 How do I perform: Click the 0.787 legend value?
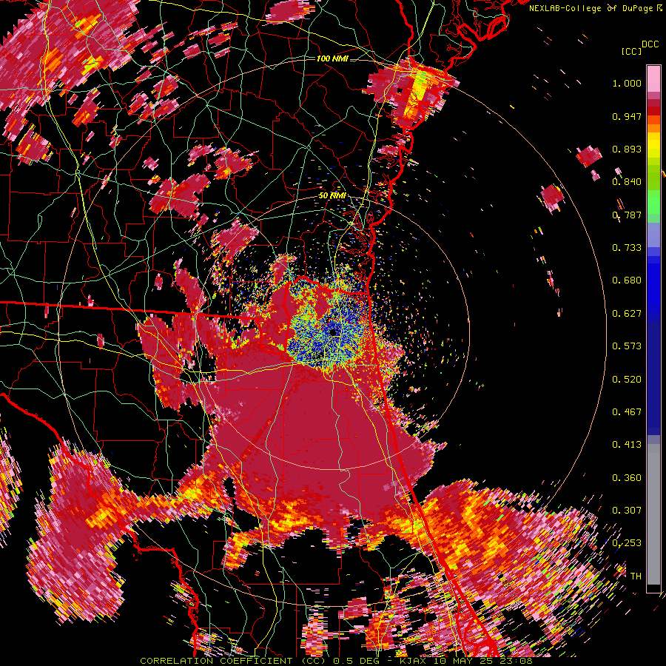tap(627, 215)
